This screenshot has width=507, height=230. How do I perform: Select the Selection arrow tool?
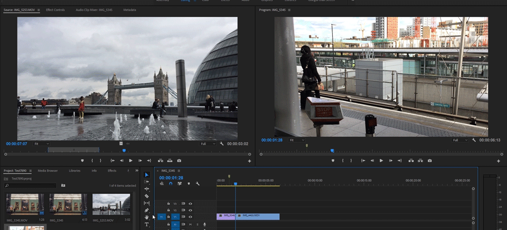[146, 175]
